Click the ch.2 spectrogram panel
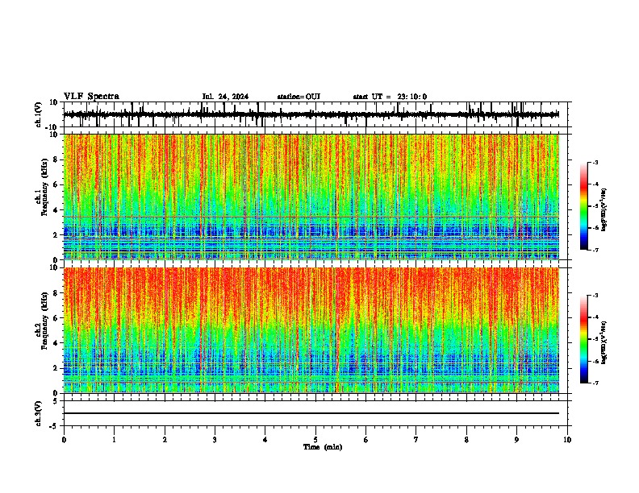Viewport: 639px width, 493px height. pyautogui.click(x=311, y=330)
